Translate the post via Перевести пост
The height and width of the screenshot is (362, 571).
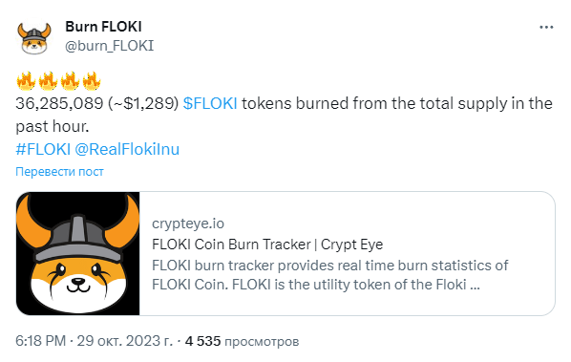click(60, 172)
